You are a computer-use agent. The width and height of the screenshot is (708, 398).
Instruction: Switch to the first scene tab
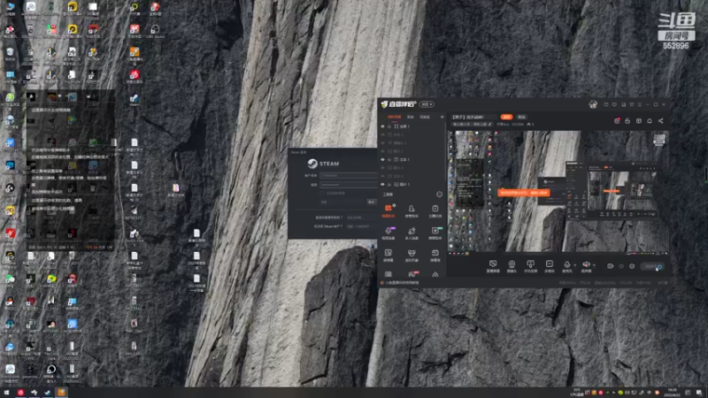coord(394,117)
